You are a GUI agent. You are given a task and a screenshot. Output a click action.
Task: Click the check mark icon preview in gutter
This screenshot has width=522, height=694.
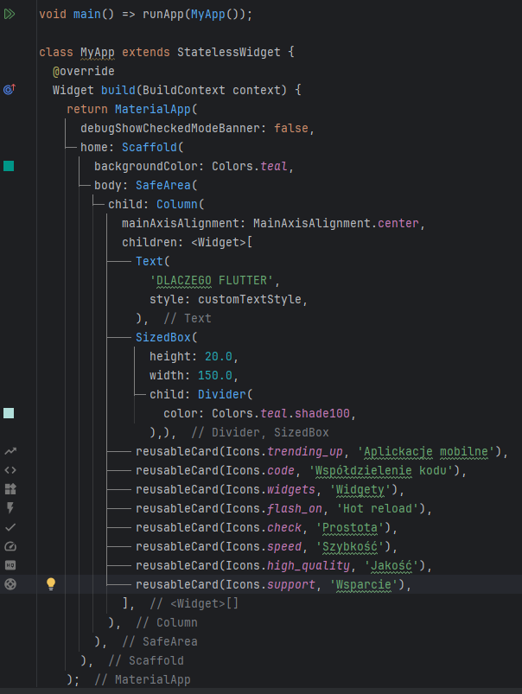10,527
